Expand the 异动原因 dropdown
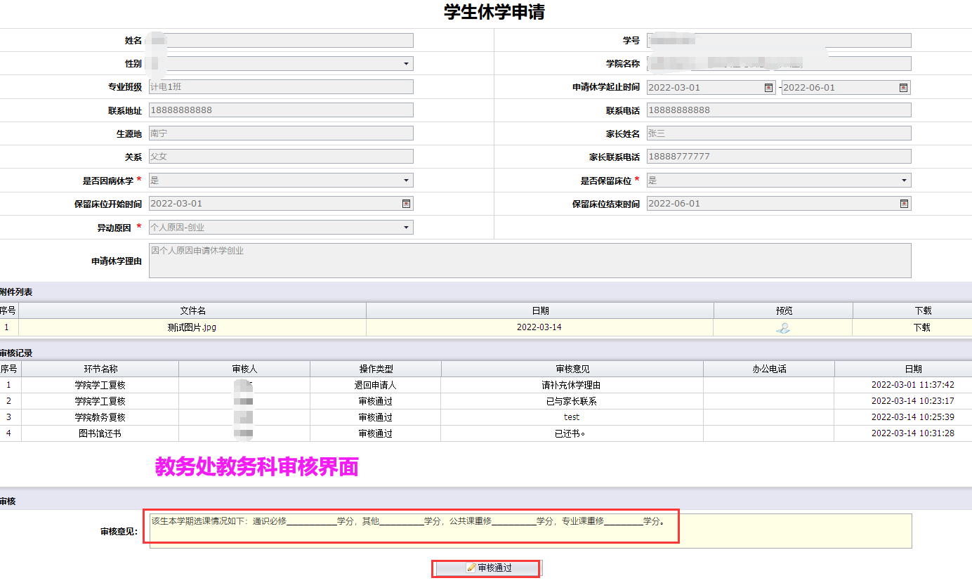This screenshot has height=583, width=972. (x=406, y=228)
